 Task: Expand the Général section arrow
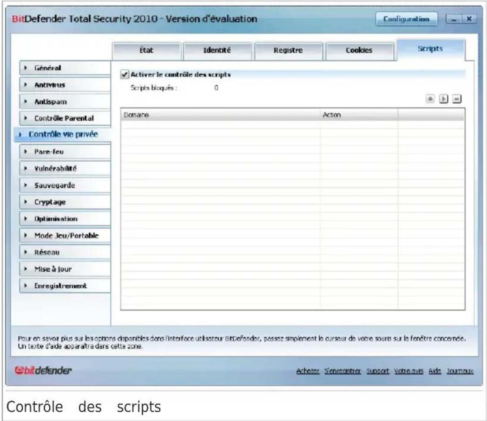click(x=26, y=68)
